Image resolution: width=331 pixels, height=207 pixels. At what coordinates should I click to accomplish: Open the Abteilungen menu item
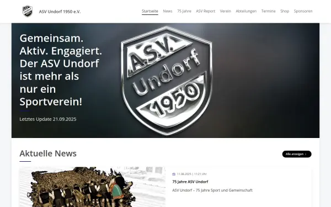click(246, 11)
